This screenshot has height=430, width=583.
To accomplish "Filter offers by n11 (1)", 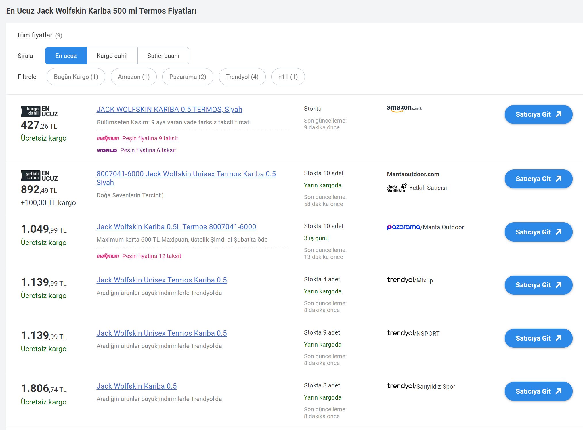I will pyautogui.click(x=288, y=77).
